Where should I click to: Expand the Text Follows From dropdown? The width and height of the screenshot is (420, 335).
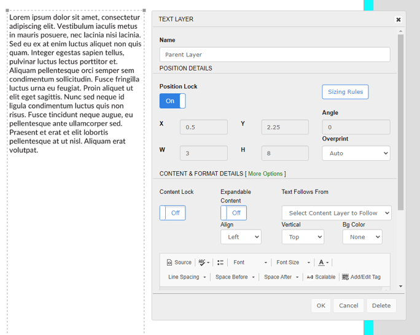336,213
